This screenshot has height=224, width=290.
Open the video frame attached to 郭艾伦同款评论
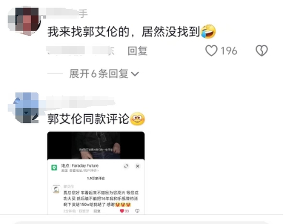(x=96, y=145)
